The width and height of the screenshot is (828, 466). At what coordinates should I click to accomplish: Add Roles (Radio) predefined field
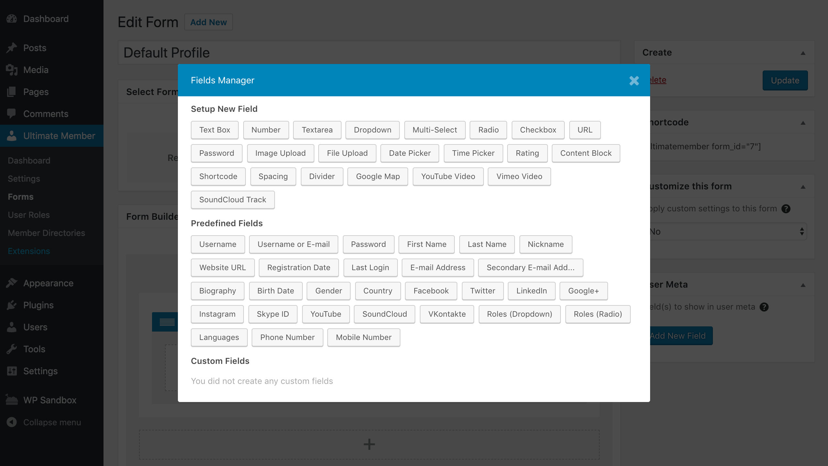click(597, 314)
